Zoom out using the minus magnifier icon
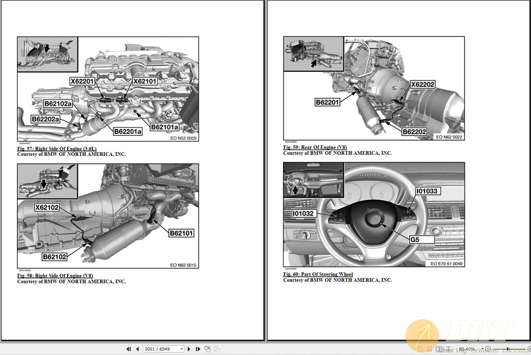This screenshot has height=355, width=531. point(488,349)
